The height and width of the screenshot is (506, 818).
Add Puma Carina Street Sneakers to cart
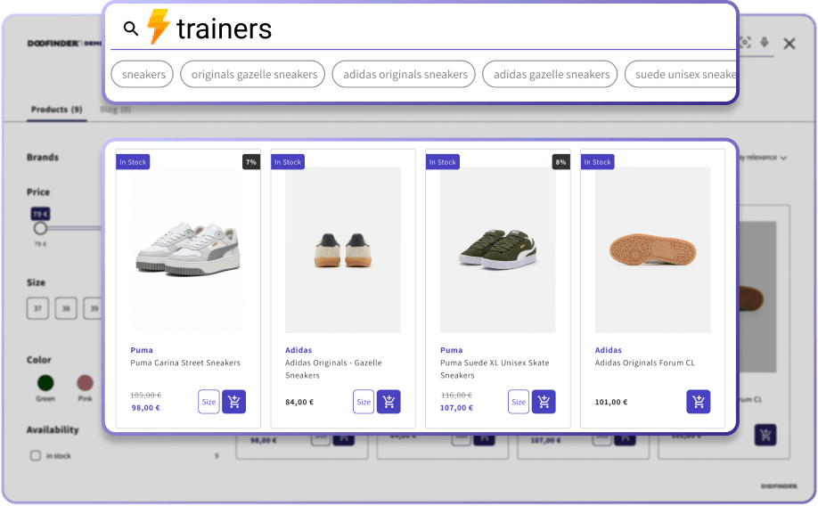[x=233, y=402]
